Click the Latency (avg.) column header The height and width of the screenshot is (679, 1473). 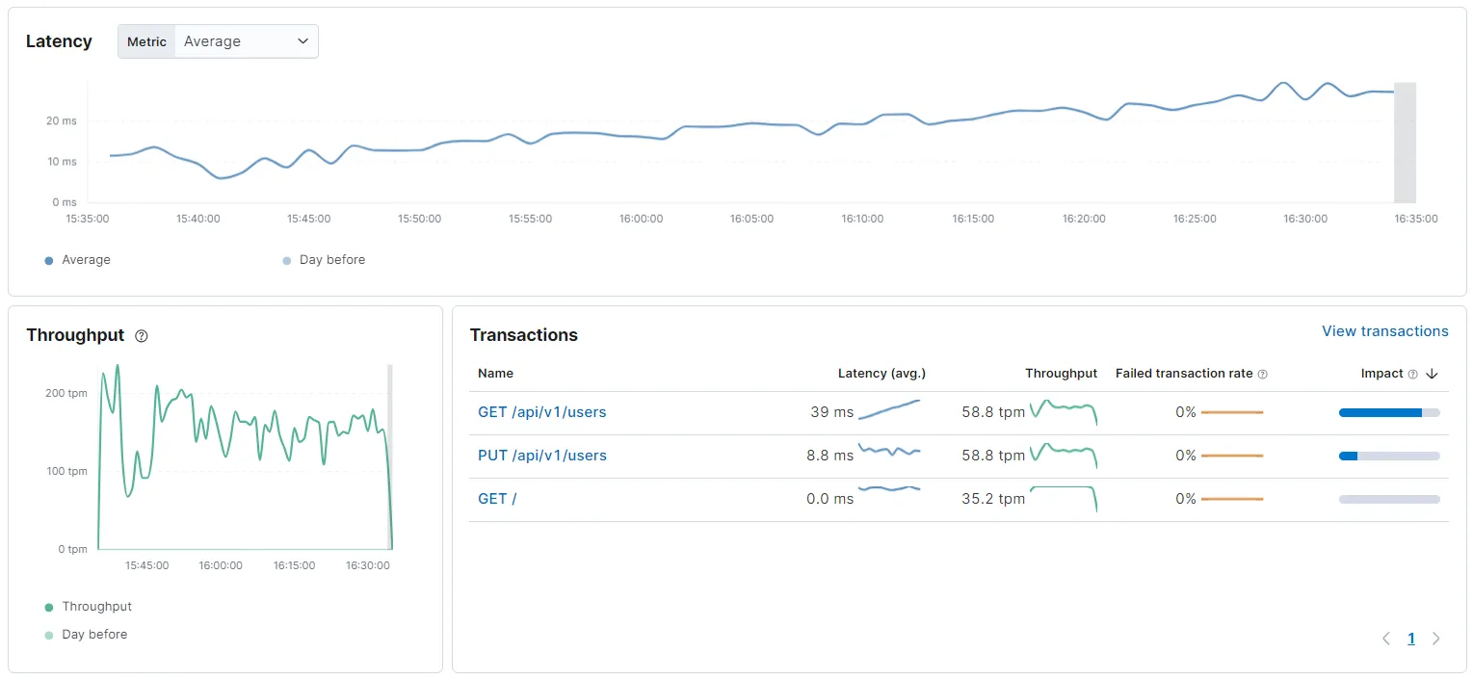pyautogui.click(x=881, y=374)
